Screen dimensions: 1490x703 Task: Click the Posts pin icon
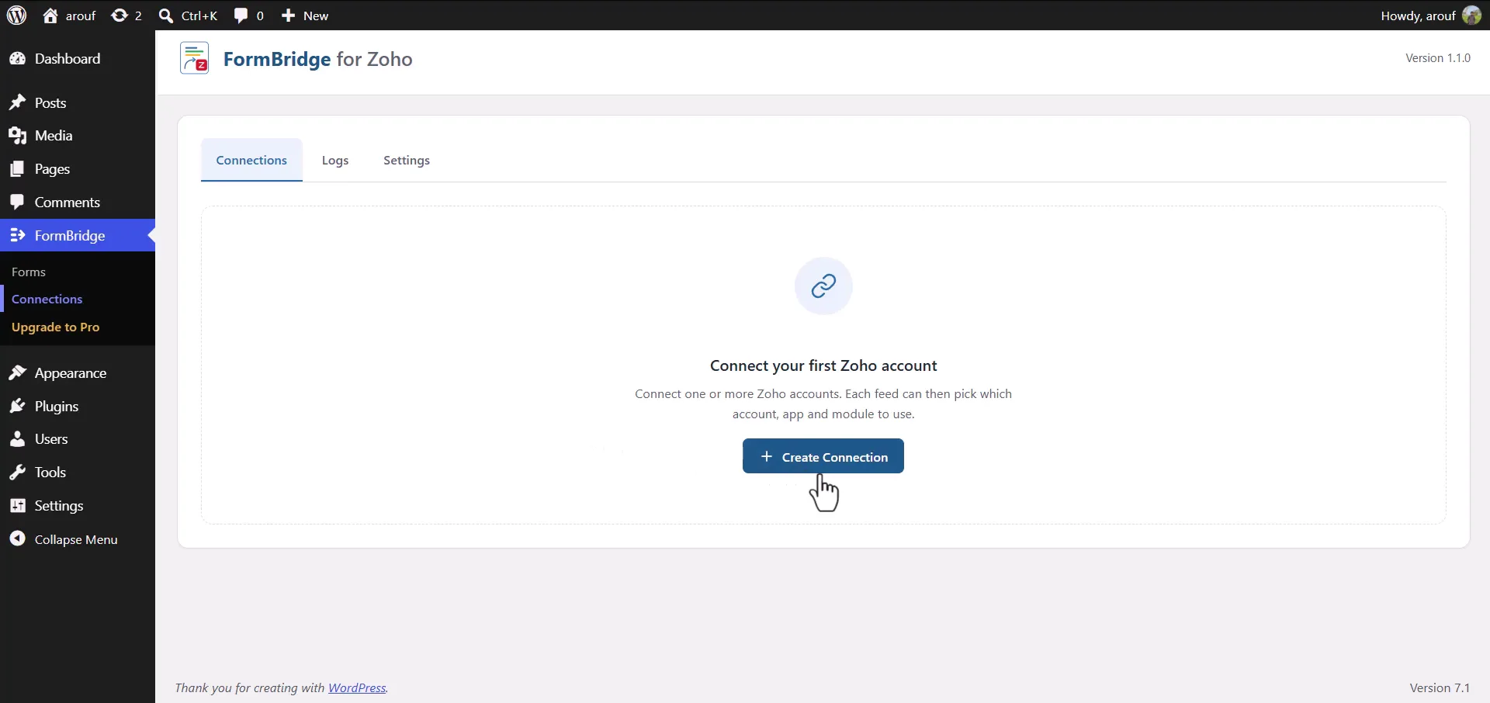tap(17, 103)
